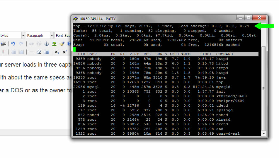
Task: Click the table row properties icon
Action: pos(13,52)
